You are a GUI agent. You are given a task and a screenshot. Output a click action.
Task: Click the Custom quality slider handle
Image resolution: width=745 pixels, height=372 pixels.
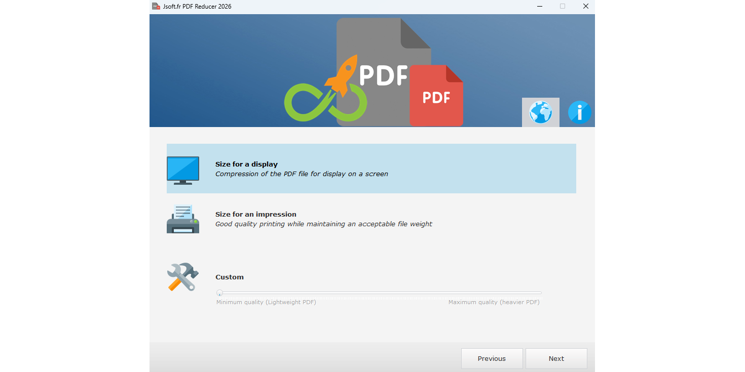219,293
